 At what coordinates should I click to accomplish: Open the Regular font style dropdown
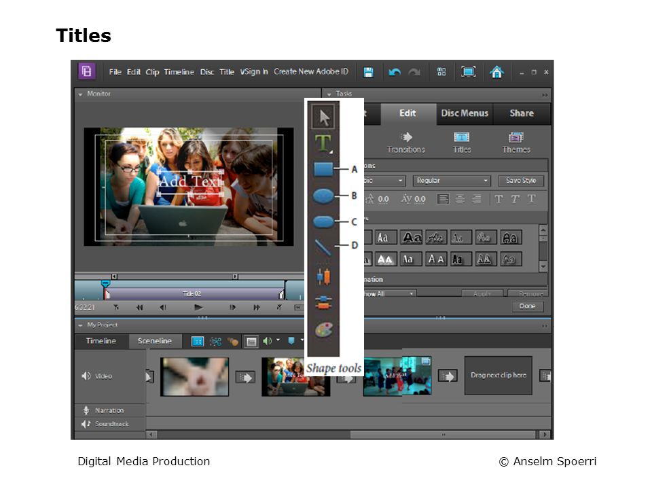click(452, 181)
